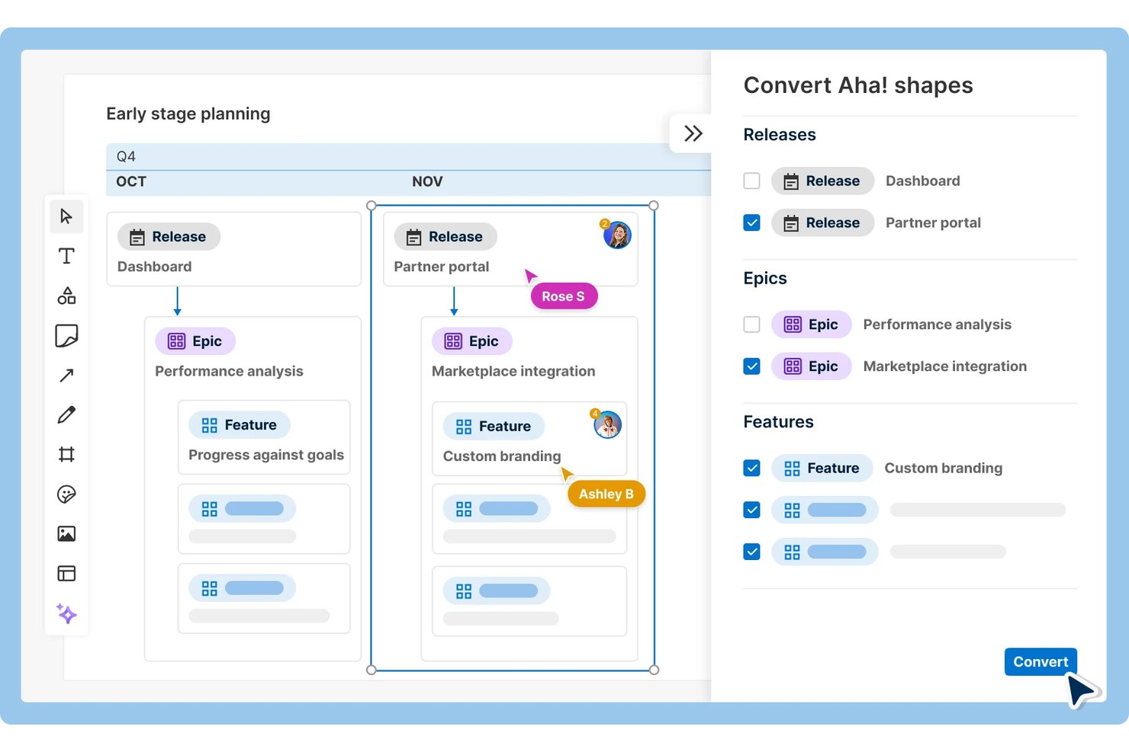Select the Arrow connector tool
Image resolution: width=1129 pixels, height=752 pixels.
(66, 375)
